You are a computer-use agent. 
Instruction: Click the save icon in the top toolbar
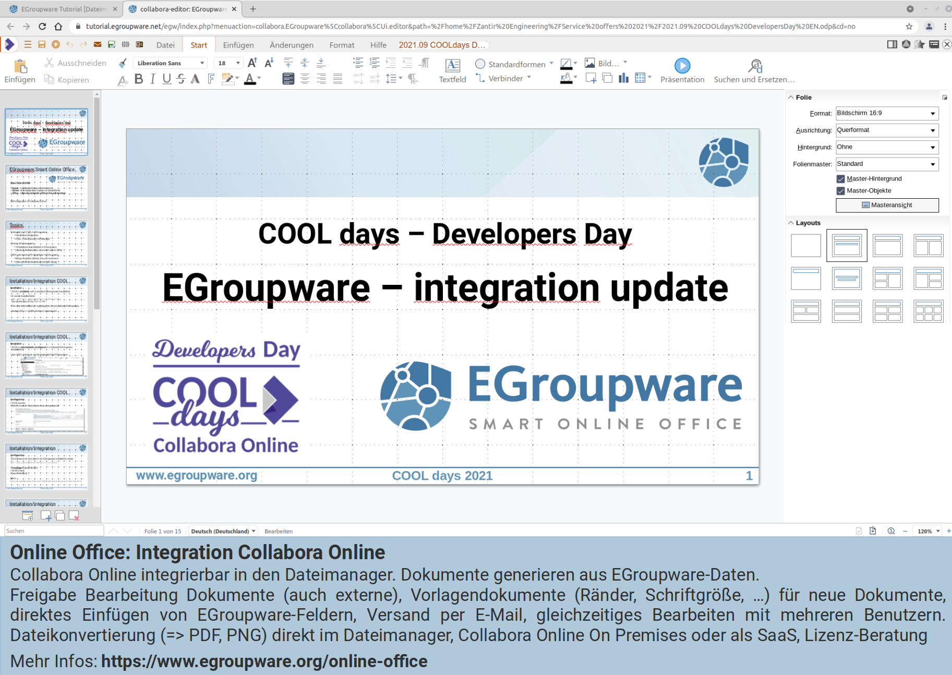pos(42,45)
